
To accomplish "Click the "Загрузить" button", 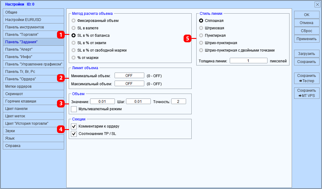I will coord(307,54).
